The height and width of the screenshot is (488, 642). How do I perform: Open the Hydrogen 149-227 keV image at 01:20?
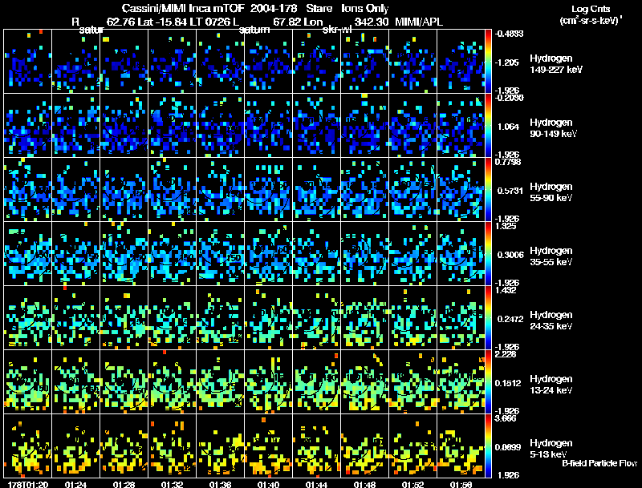coord(28,62)
